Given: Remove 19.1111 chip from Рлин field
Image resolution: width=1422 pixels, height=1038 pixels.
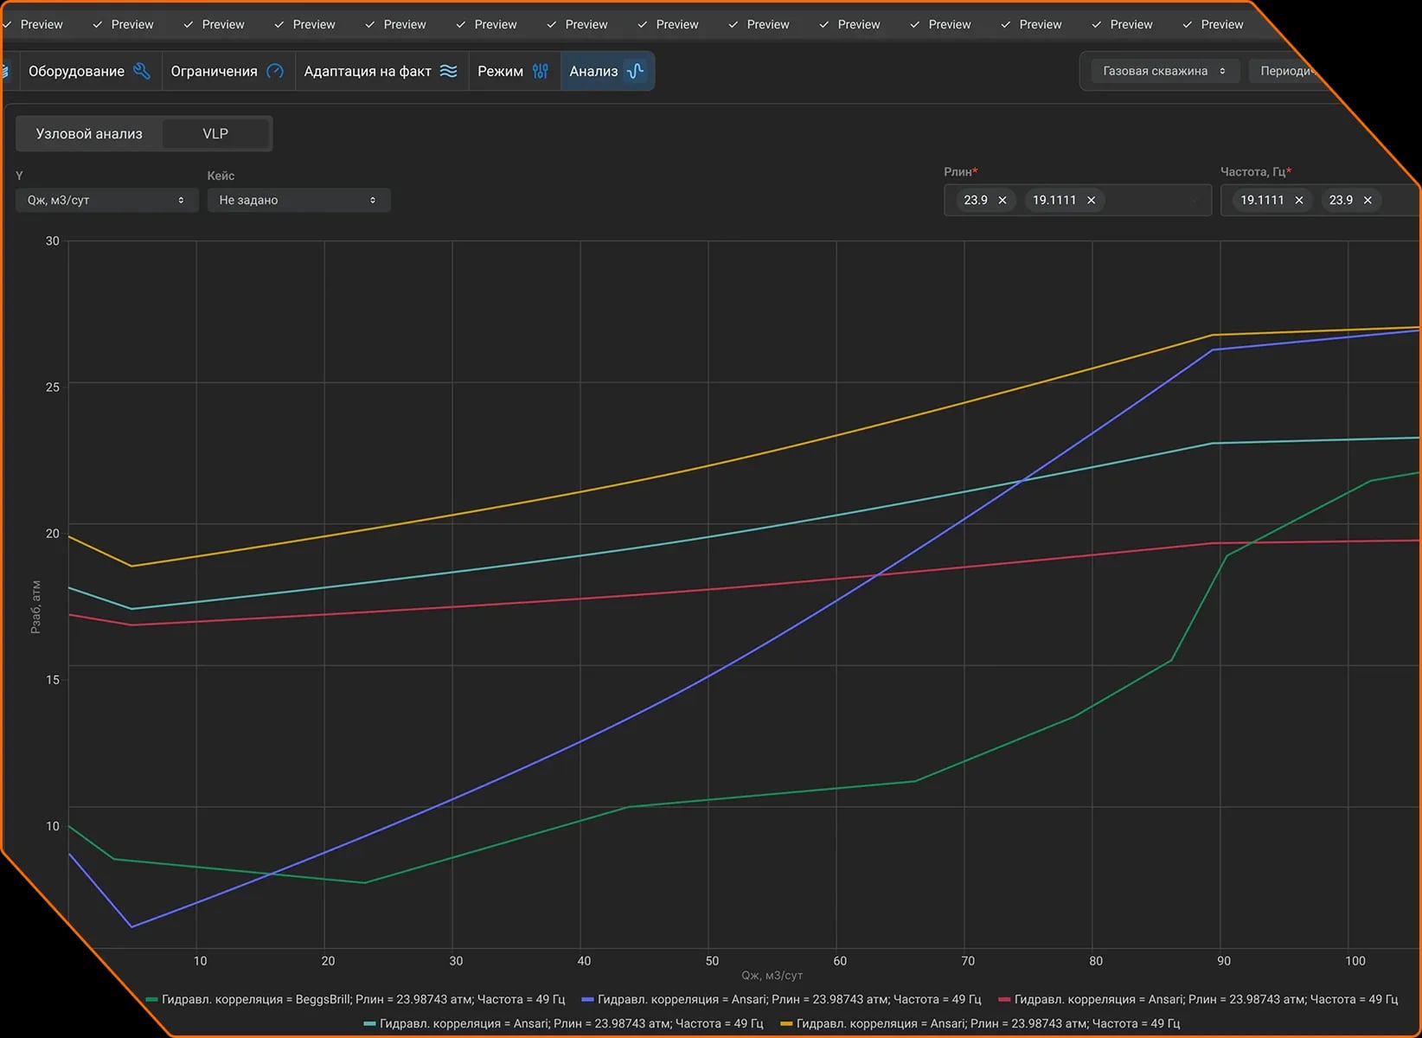Looking at the screenshot, I should point(1092,200).
